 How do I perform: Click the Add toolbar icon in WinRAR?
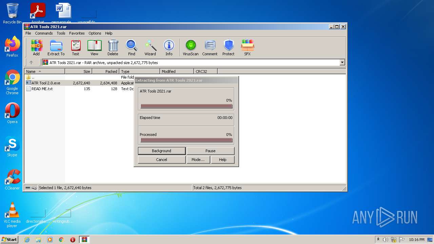pyautogui.click(x=36, y=47)
